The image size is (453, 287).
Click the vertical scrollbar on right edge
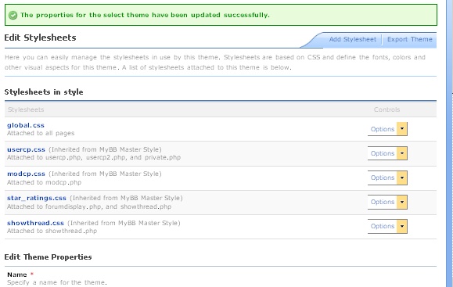click(450, 144)
